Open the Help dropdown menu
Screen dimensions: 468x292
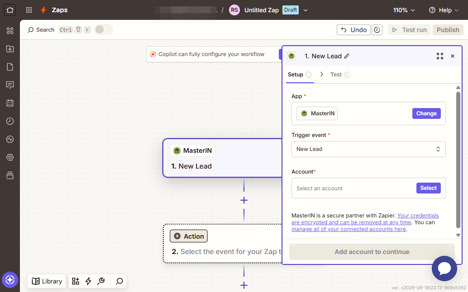[x=444, y=10]
